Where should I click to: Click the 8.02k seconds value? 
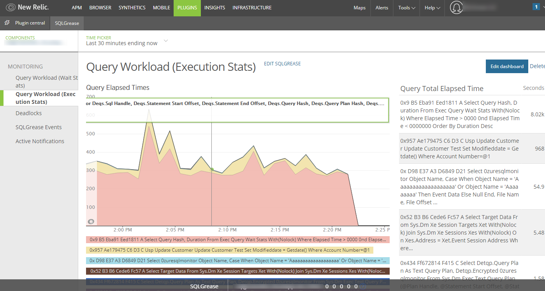coord(537,115)
